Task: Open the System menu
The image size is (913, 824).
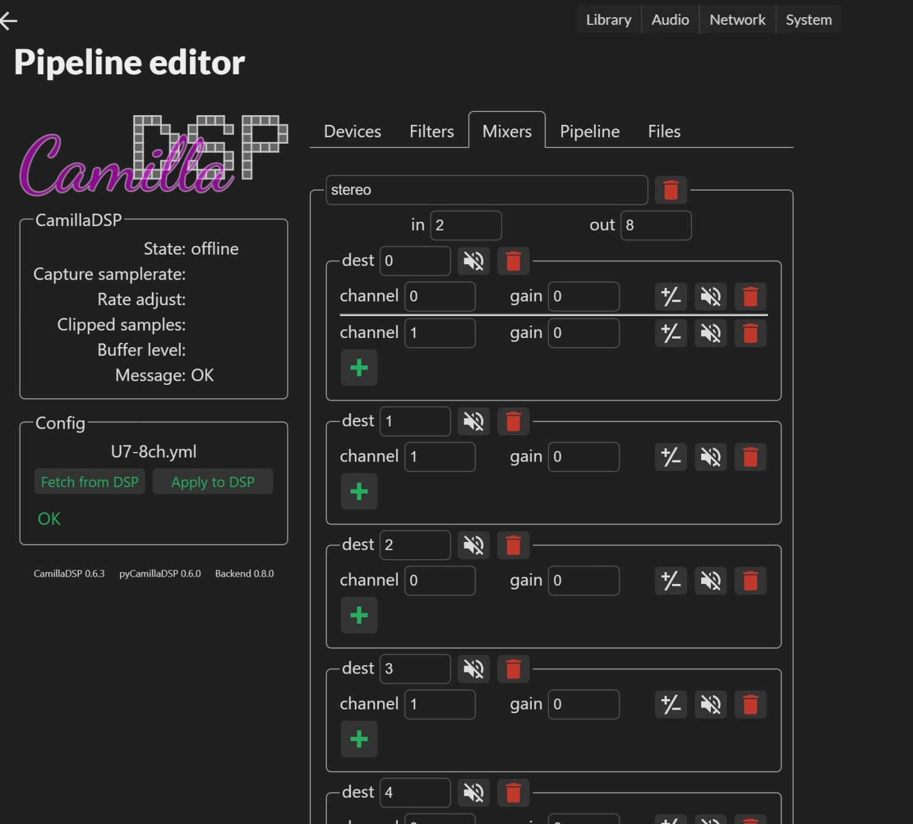Action: point(808,19)
